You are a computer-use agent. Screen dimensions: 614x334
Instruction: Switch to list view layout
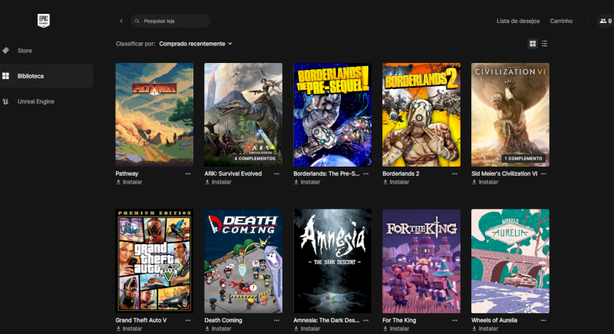pyautogui.click(x=545, y=44)
